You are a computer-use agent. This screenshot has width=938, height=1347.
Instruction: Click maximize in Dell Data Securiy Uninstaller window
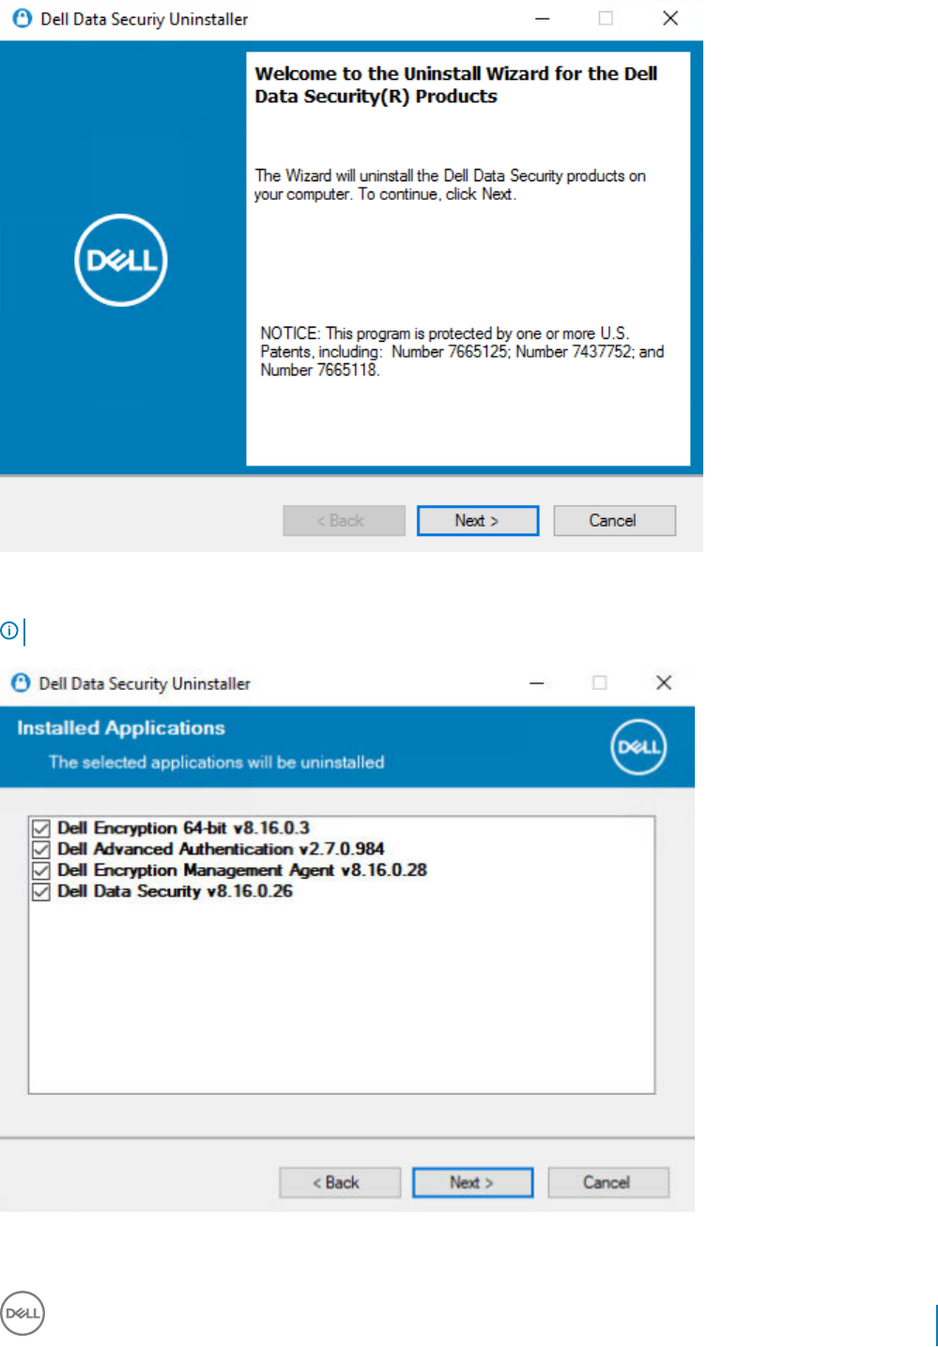coord(606,18)
